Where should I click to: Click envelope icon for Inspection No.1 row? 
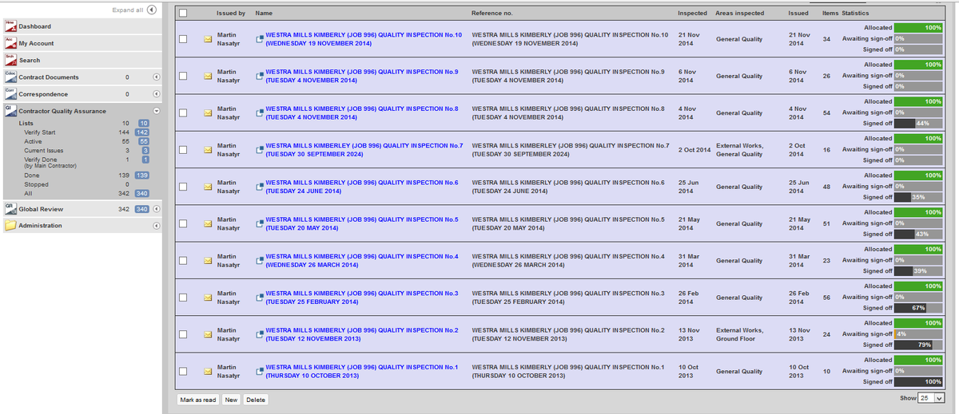(x=208, y=371)
